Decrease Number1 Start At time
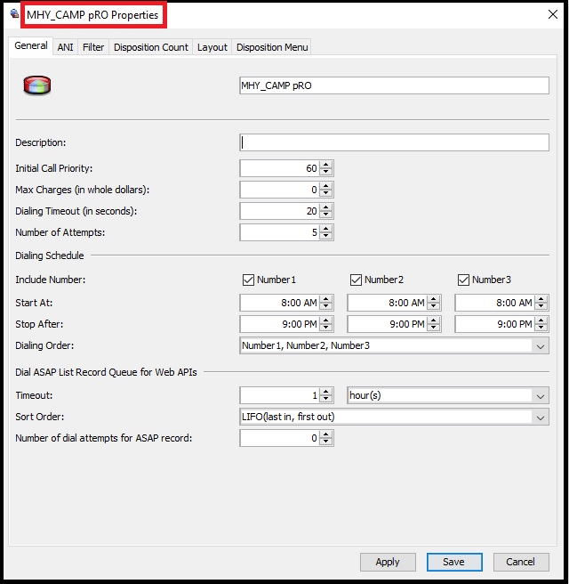The width and height of the screenshot is (569, 584). point(325,306)
